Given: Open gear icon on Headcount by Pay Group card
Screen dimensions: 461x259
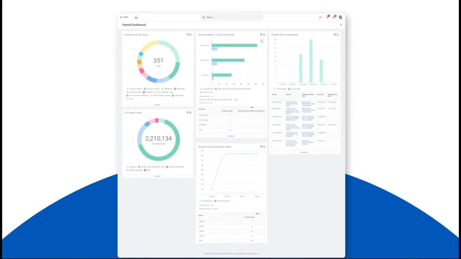Looking at the screenshot, I should [191, 35].
